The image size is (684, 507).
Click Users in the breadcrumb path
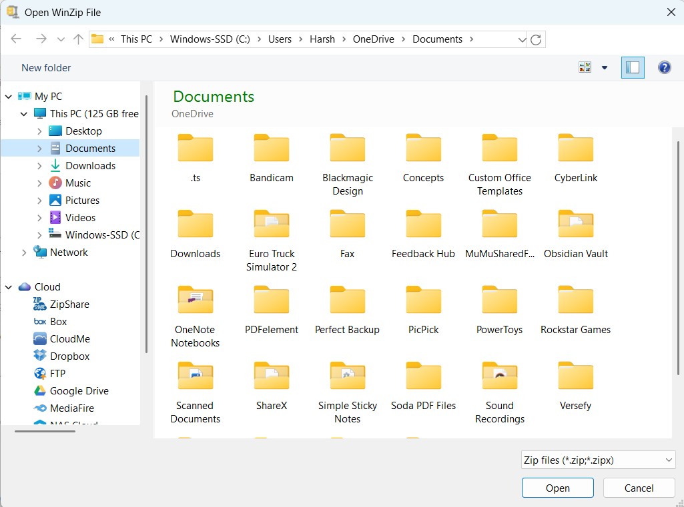pos(280,39)
